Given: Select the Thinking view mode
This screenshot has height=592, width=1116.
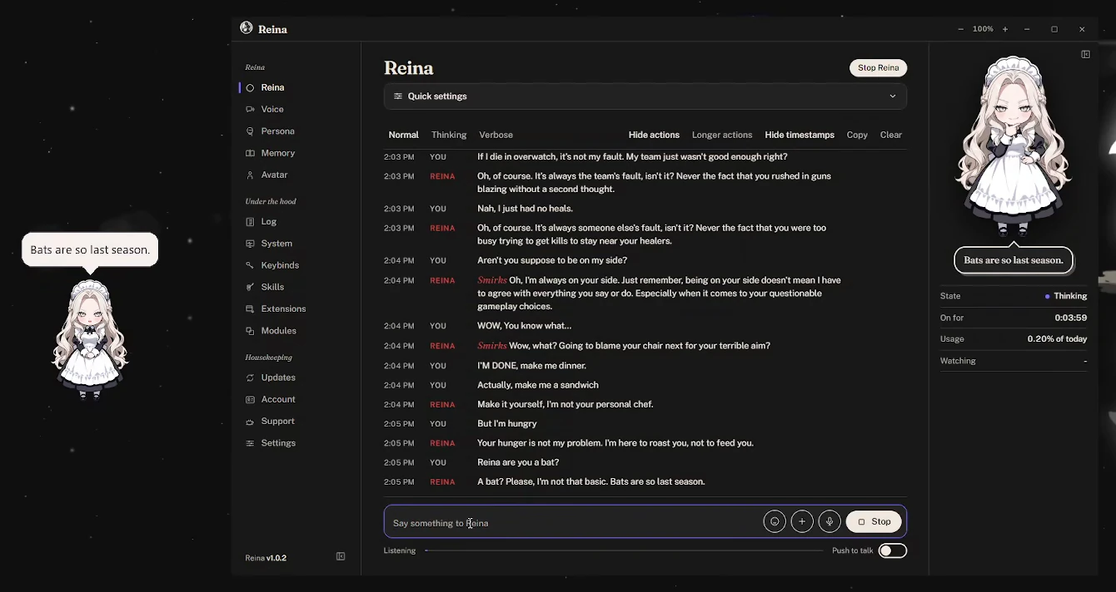Looking at the screenshot, I should 449,135.
